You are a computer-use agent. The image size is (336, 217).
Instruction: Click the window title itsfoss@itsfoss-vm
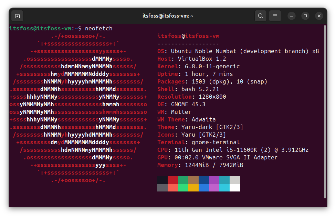tap(168, 16)
